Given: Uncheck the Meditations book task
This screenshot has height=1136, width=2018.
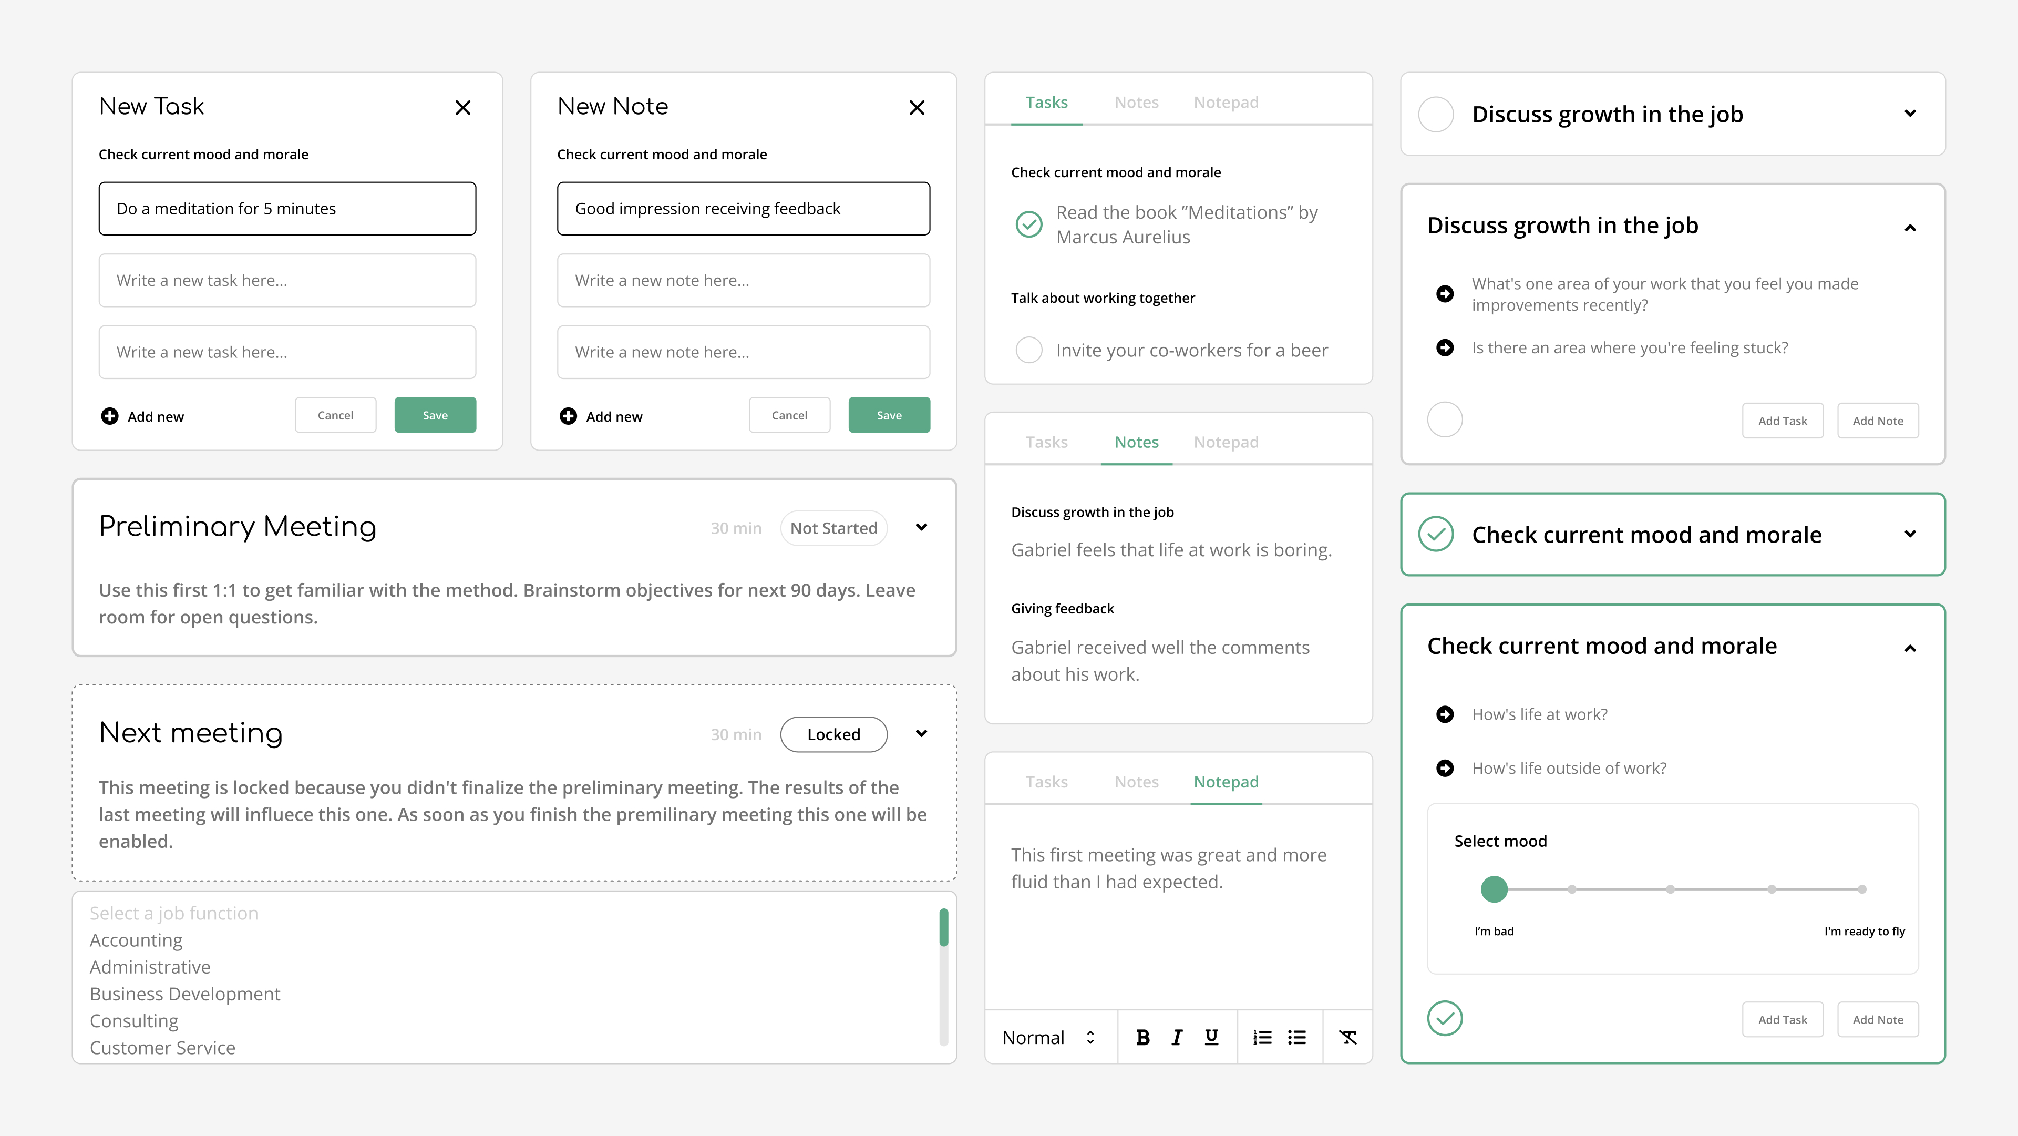Looking at the screenshot, I should pyautogui.click(x=1028, y=224).
